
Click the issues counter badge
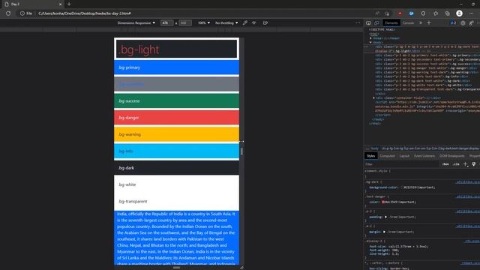[x=453, y=23]
